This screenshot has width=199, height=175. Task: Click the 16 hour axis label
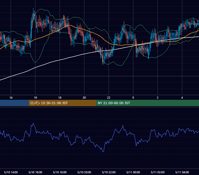pos(35,98)
